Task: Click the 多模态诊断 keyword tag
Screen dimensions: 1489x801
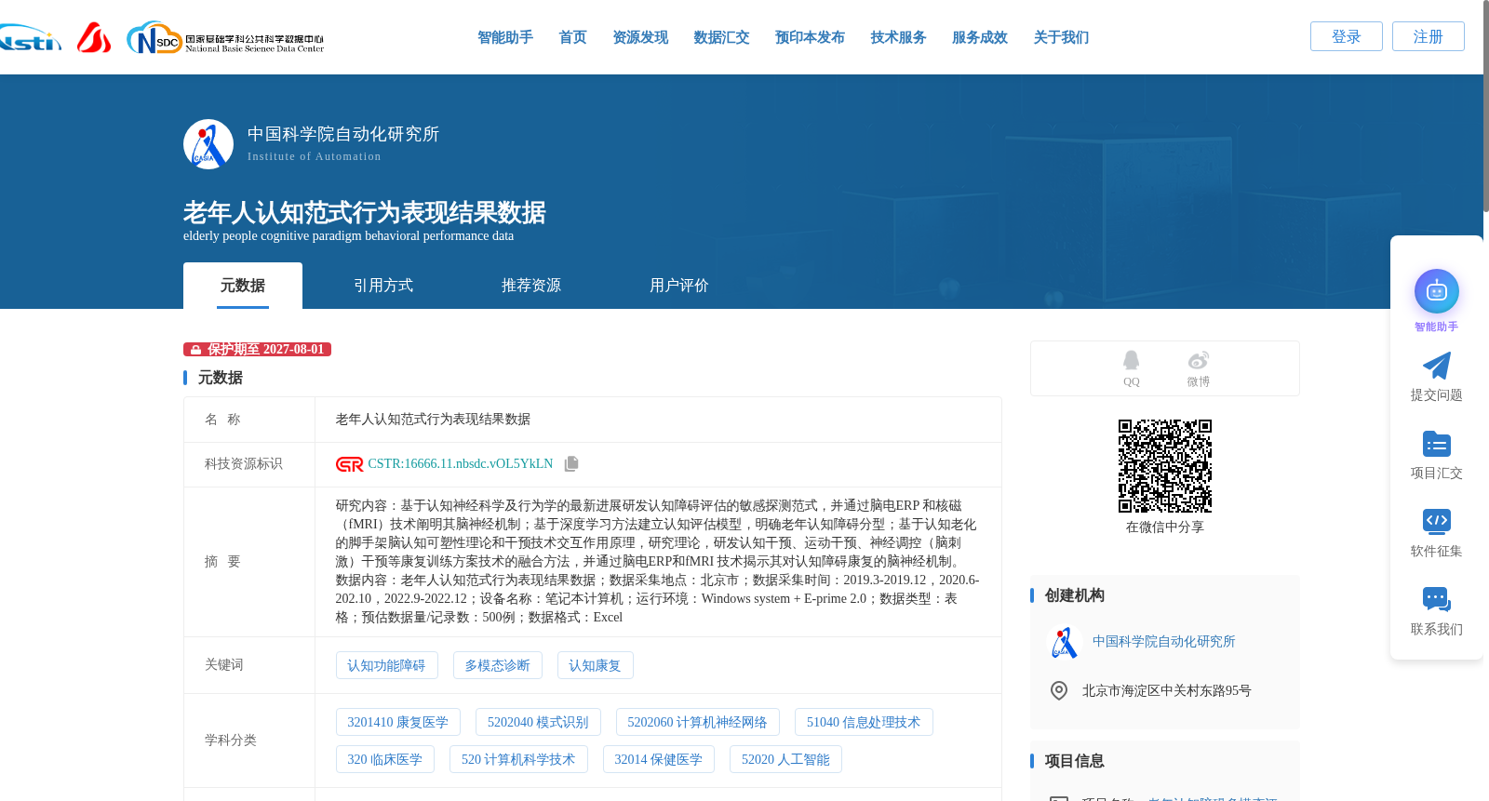Action: pos(498,665)
